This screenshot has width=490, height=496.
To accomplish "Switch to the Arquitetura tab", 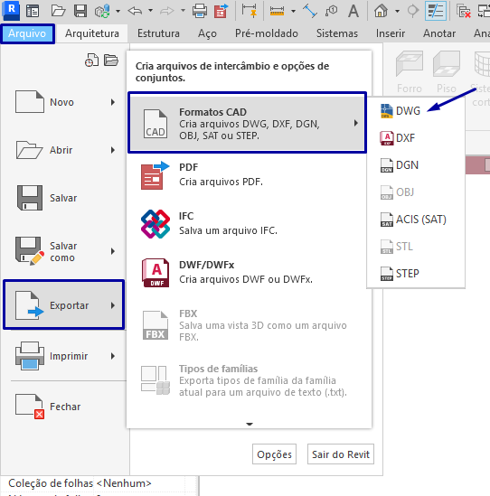I will [92, 33].
